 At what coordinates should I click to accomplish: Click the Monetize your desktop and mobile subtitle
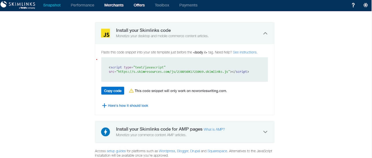pyautogui.click(x=162, y=36)
